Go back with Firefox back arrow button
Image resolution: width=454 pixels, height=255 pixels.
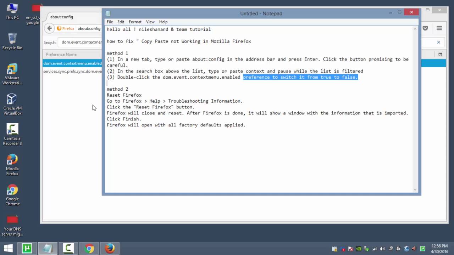coord(49,29)
